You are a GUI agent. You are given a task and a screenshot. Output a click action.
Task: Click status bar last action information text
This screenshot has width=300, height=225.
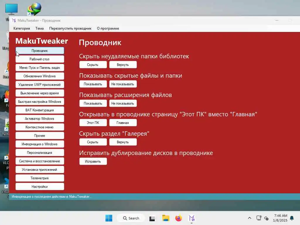pyautogui.click(x=52, y=197)
